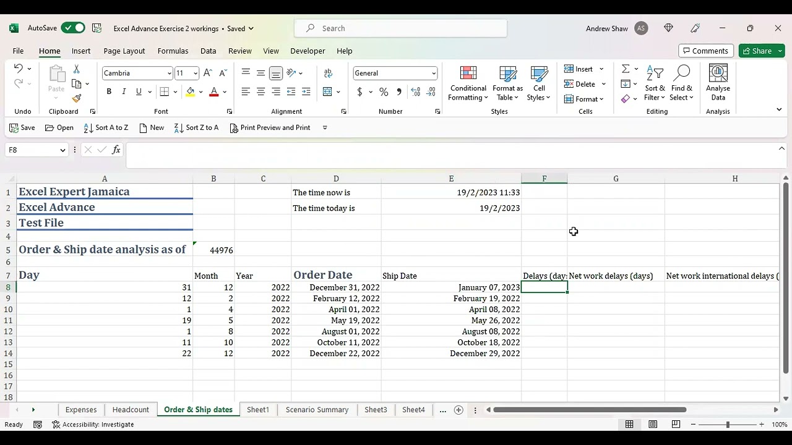792x445 pixels.
Task: Open Format as Table menu
Action: tap(507, 83)
